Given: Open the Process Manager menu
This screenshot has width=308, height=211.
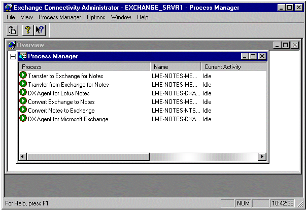Looking at the screenshot, I should pyautogui.click(x=60, y=17).
